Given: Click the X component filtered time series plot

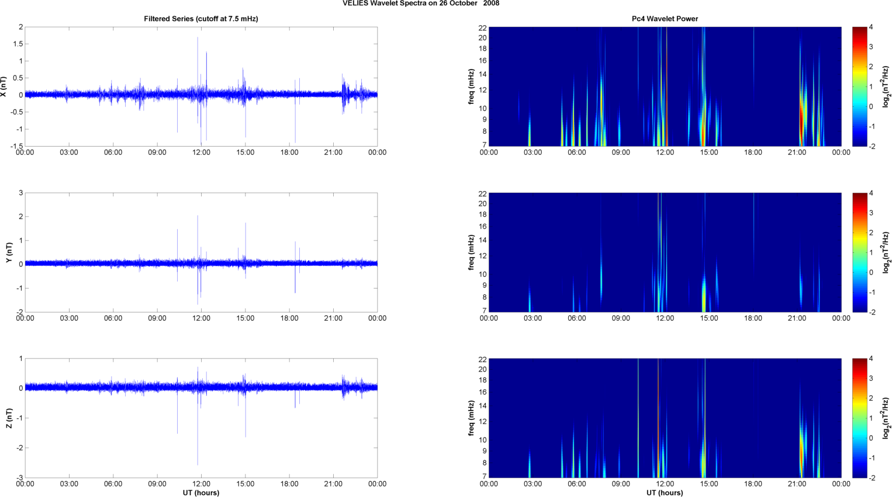Looking at the screenshot, I should click(x=200, y=86).
